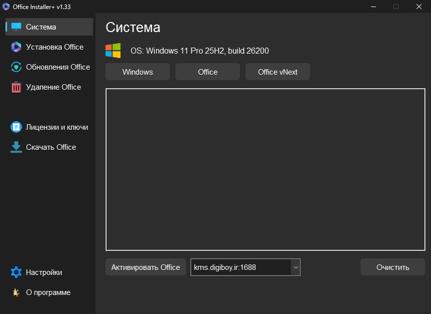Click inside the empty output log area

(265, 170)
